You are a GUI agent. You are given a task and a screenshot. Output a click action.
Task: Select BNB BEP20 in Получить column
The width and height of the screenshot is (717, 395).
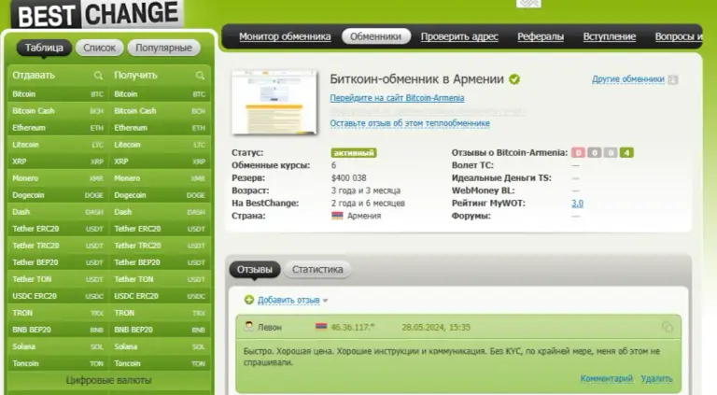point(160,330)
